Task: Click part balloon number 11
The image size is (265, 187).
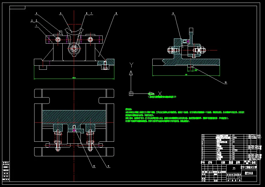Action: click(x=108, y=166)
